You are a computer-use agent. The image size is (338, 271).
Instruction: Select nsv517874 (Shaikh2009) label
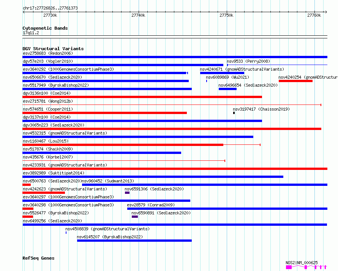[x=48, y=149]
